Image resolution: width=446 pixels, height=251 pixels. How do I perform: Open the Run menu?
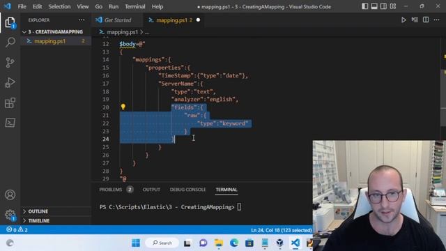point(114,6)
